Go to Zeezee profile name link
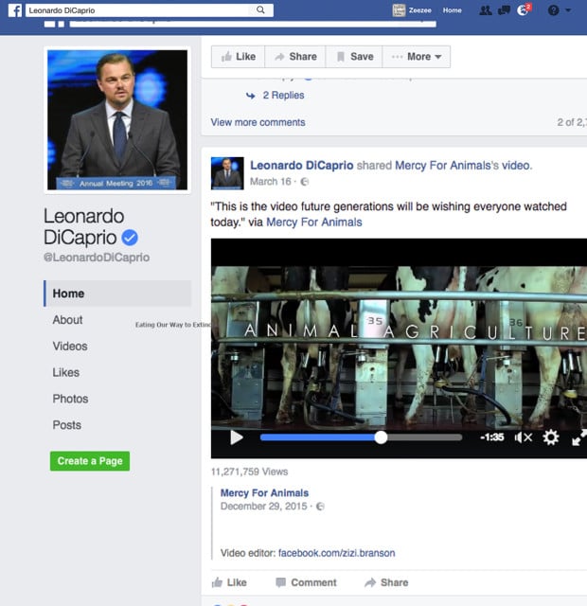 tap(420, 10)
